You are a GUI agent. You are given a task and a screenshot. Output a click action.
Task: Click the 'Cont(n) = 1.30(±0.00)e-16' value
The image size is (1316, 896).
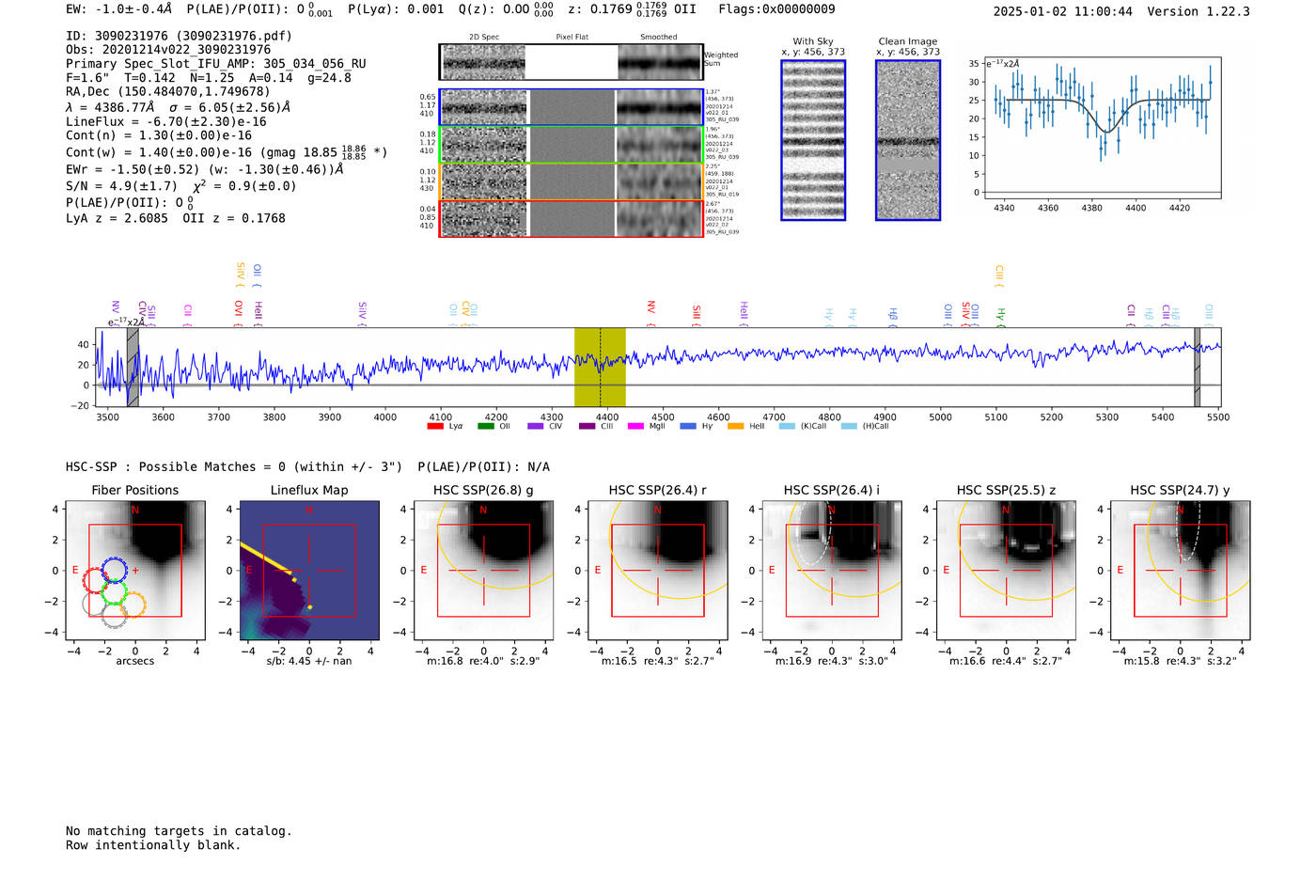tap(159, 135)
